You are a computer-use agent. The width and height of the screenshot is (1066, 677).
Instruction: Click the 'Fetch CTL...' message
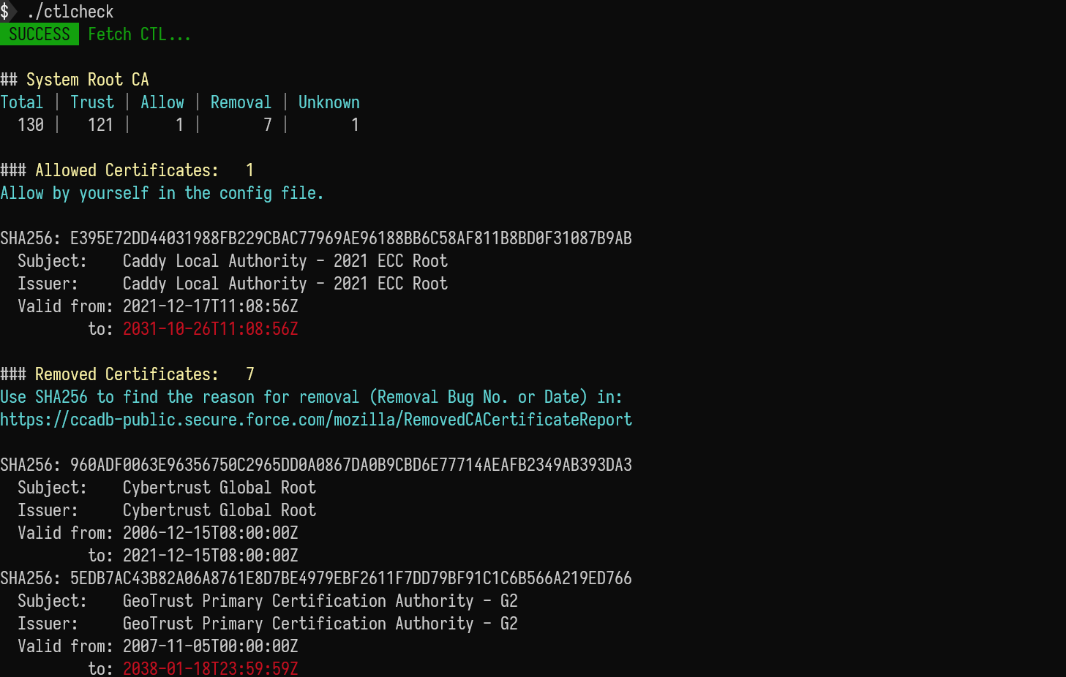(x=139, y=34)
